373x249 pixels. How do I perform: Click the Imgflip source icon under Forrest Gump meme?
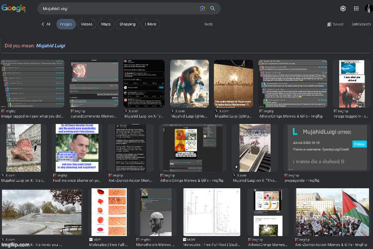55,175
